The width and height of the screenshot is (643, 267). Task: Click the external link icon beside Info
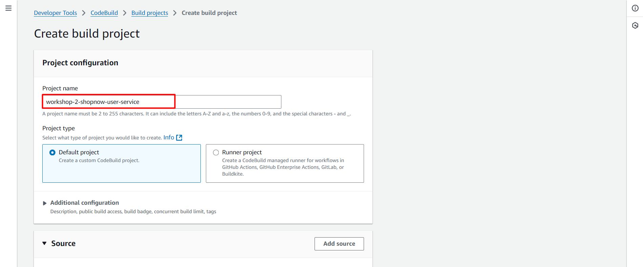pos(179,137)
